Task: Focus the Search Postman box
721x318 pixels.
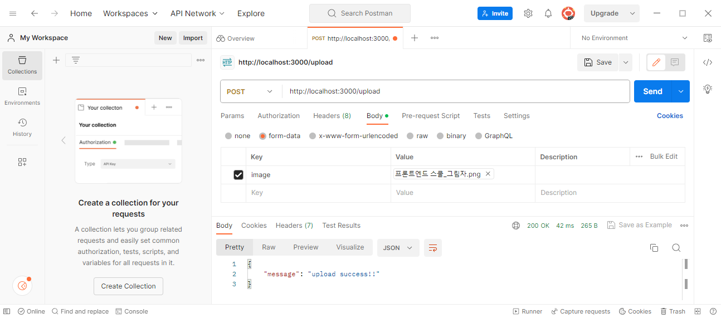Action: click(360, 13)
